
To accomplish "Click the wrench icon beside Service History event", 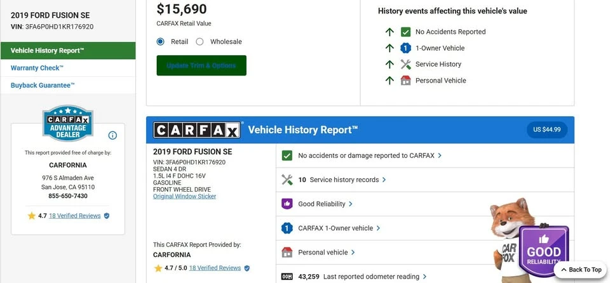I will [406, 64].
